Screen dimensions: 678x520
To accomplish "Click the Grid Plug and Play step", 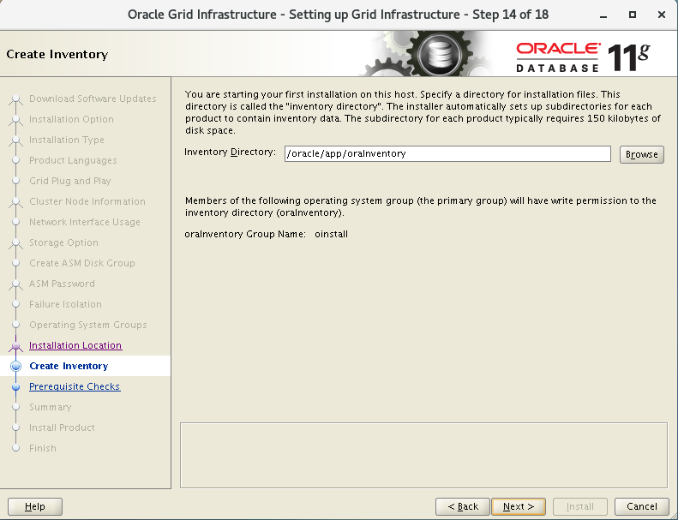I will pos(70,181).
